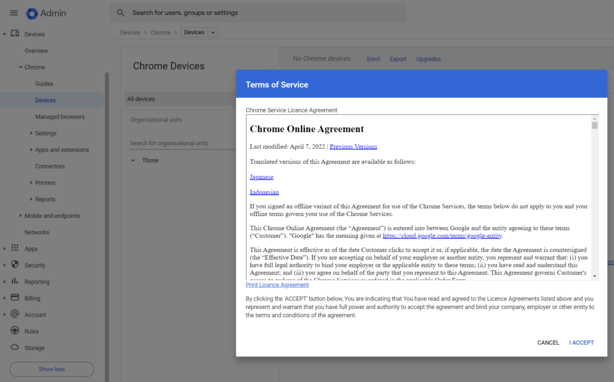This screenshot has width=614, height=382.
Task: Collapse the Chrome subsection arrow
Action: (20, 67)
